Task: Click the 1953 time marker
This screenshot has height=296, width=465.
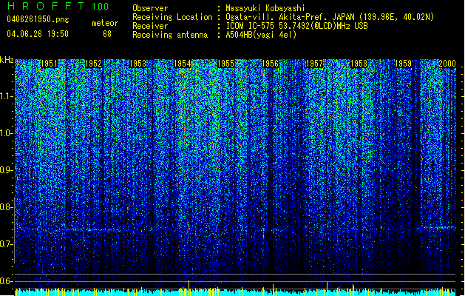Action: pyautogui.click(x=138, y=64)
